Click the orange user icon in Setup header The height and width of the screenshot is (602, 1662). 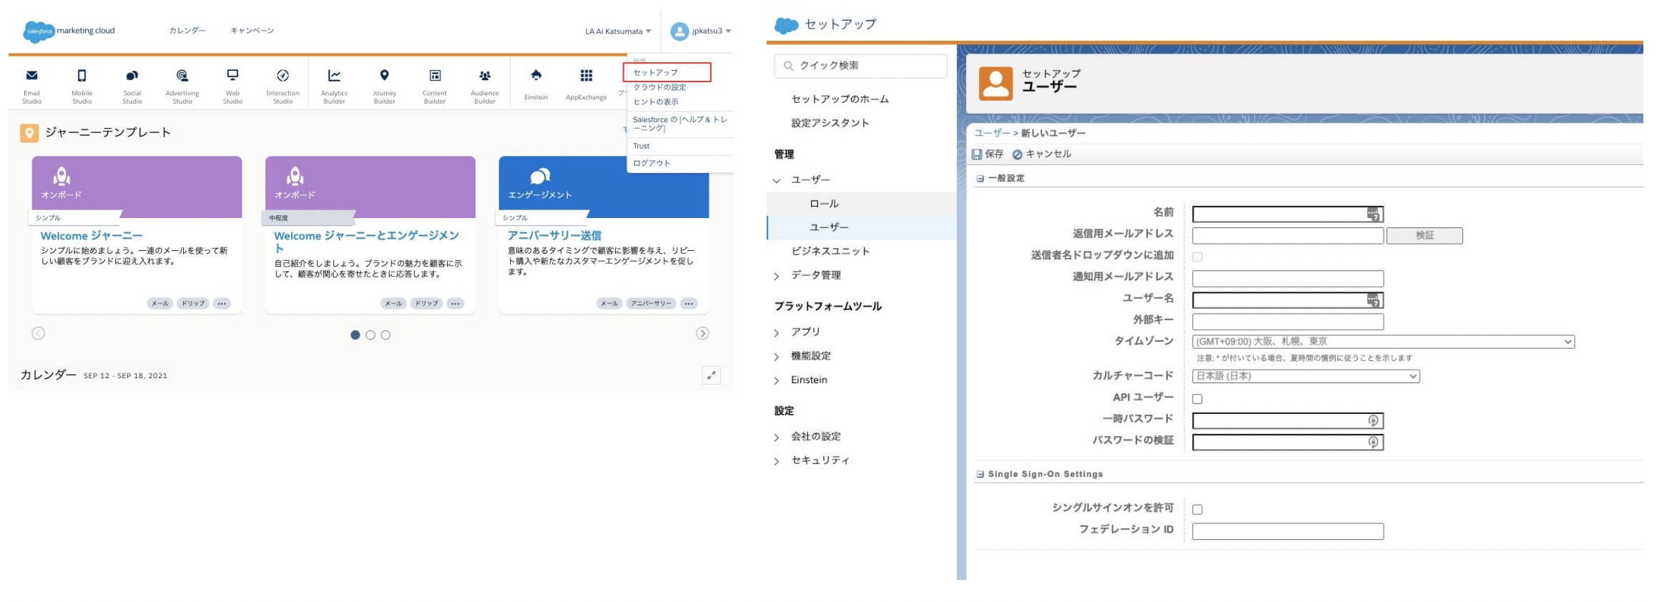pyautogui.click(x=995, y=84)
